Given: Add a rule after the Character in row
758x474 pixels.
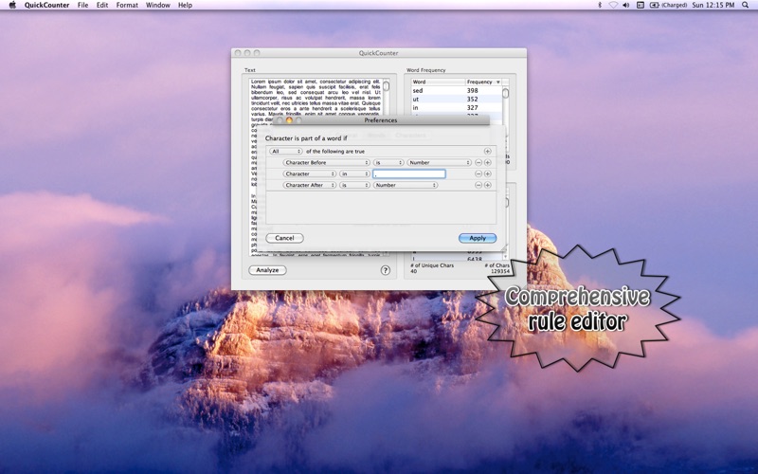Looking at the screenshot, I should tap(487, 173).
